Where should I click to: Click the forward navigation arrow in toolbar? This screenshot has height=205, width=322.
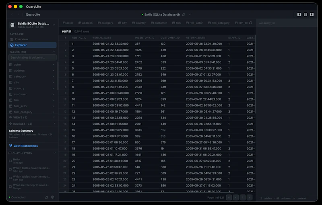18,14
